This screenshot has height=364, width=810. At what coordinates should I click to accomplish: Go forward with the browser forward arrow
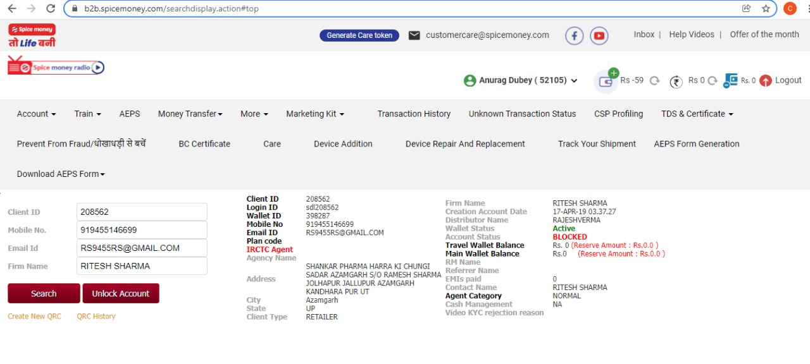(32, 9)
